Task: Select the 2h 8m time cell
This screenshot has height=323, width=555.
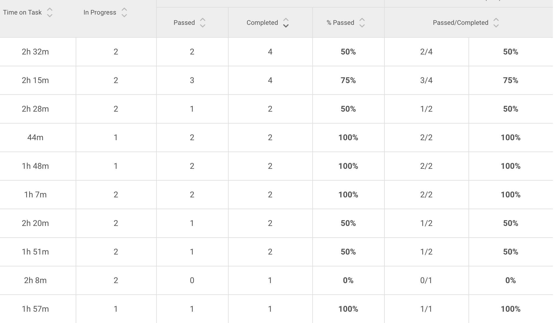Action: pyautogui.click(x=35, y=280)
